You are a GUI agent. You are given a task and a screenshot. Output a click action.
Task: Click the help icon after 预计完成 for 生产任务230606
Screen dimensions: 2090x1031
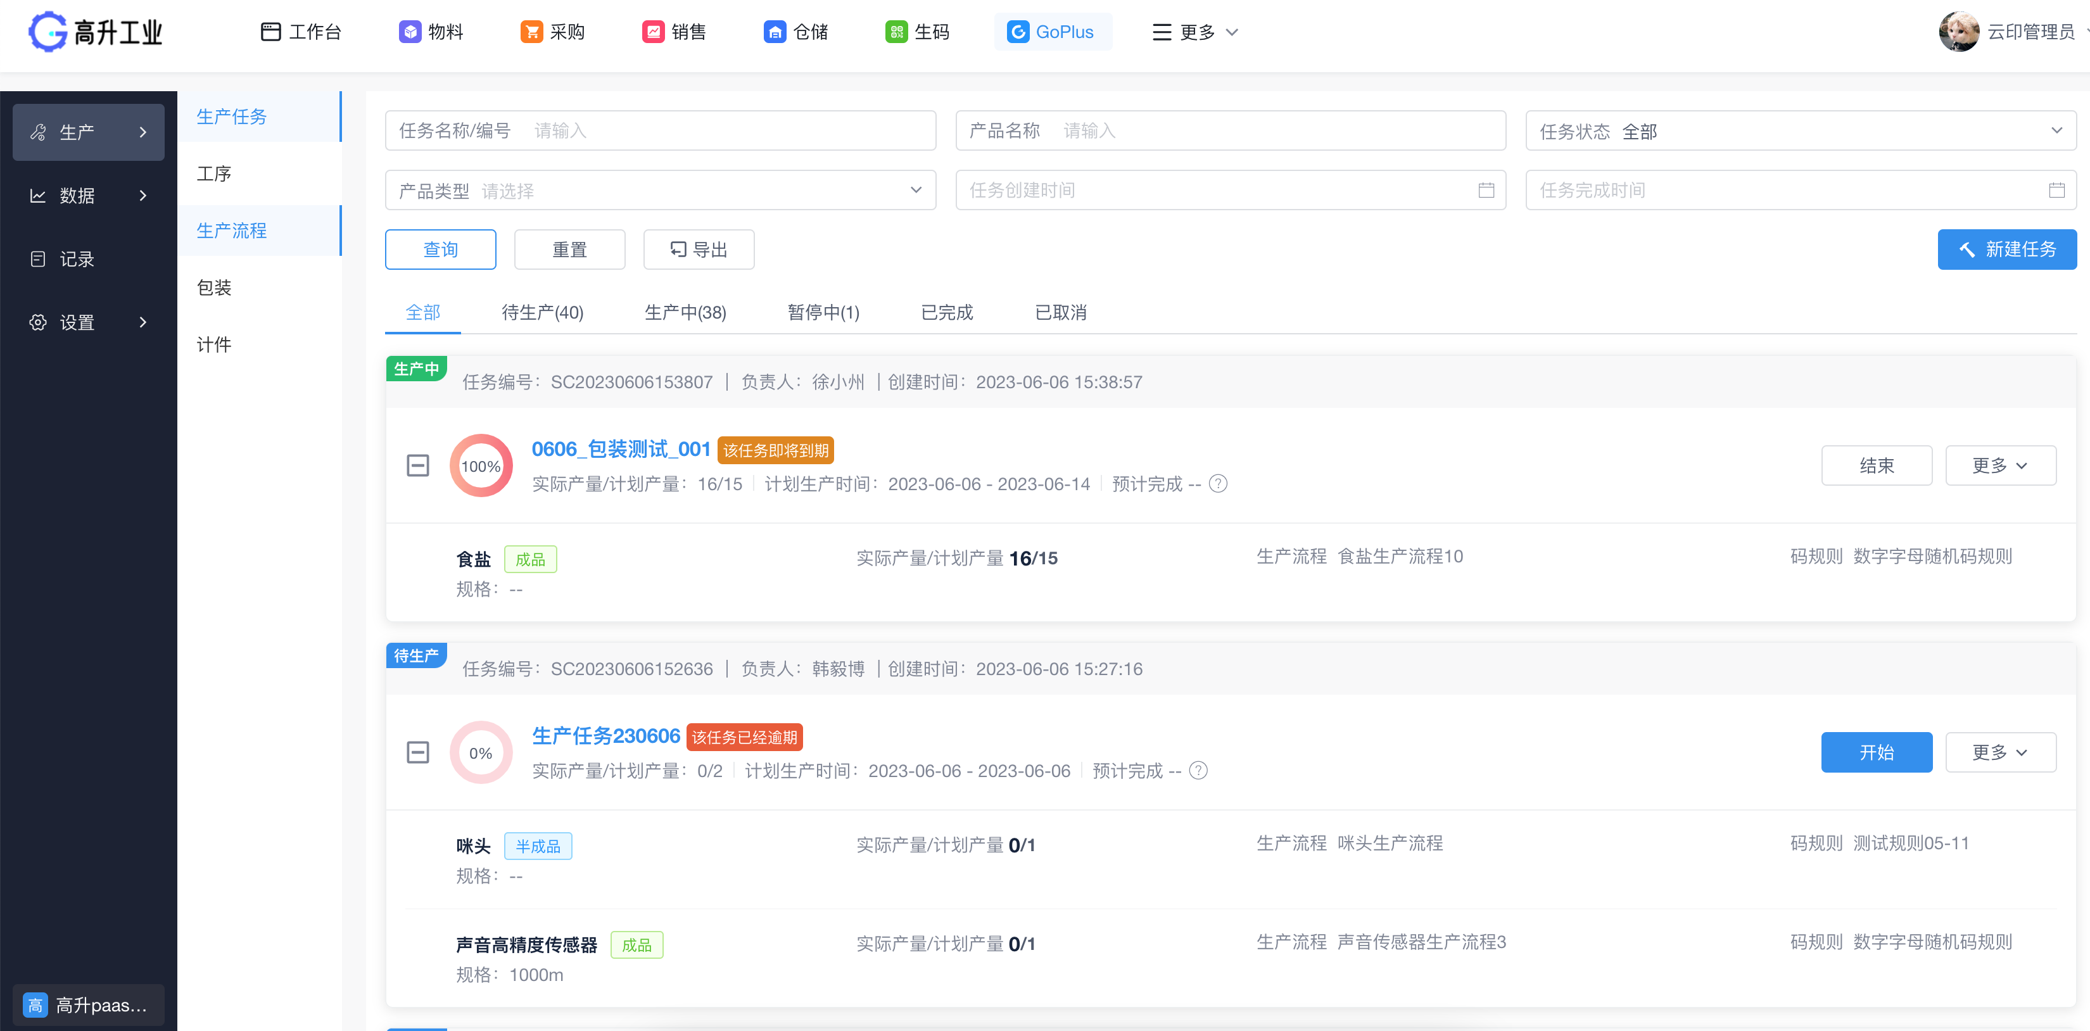[x=1198, y=771]
